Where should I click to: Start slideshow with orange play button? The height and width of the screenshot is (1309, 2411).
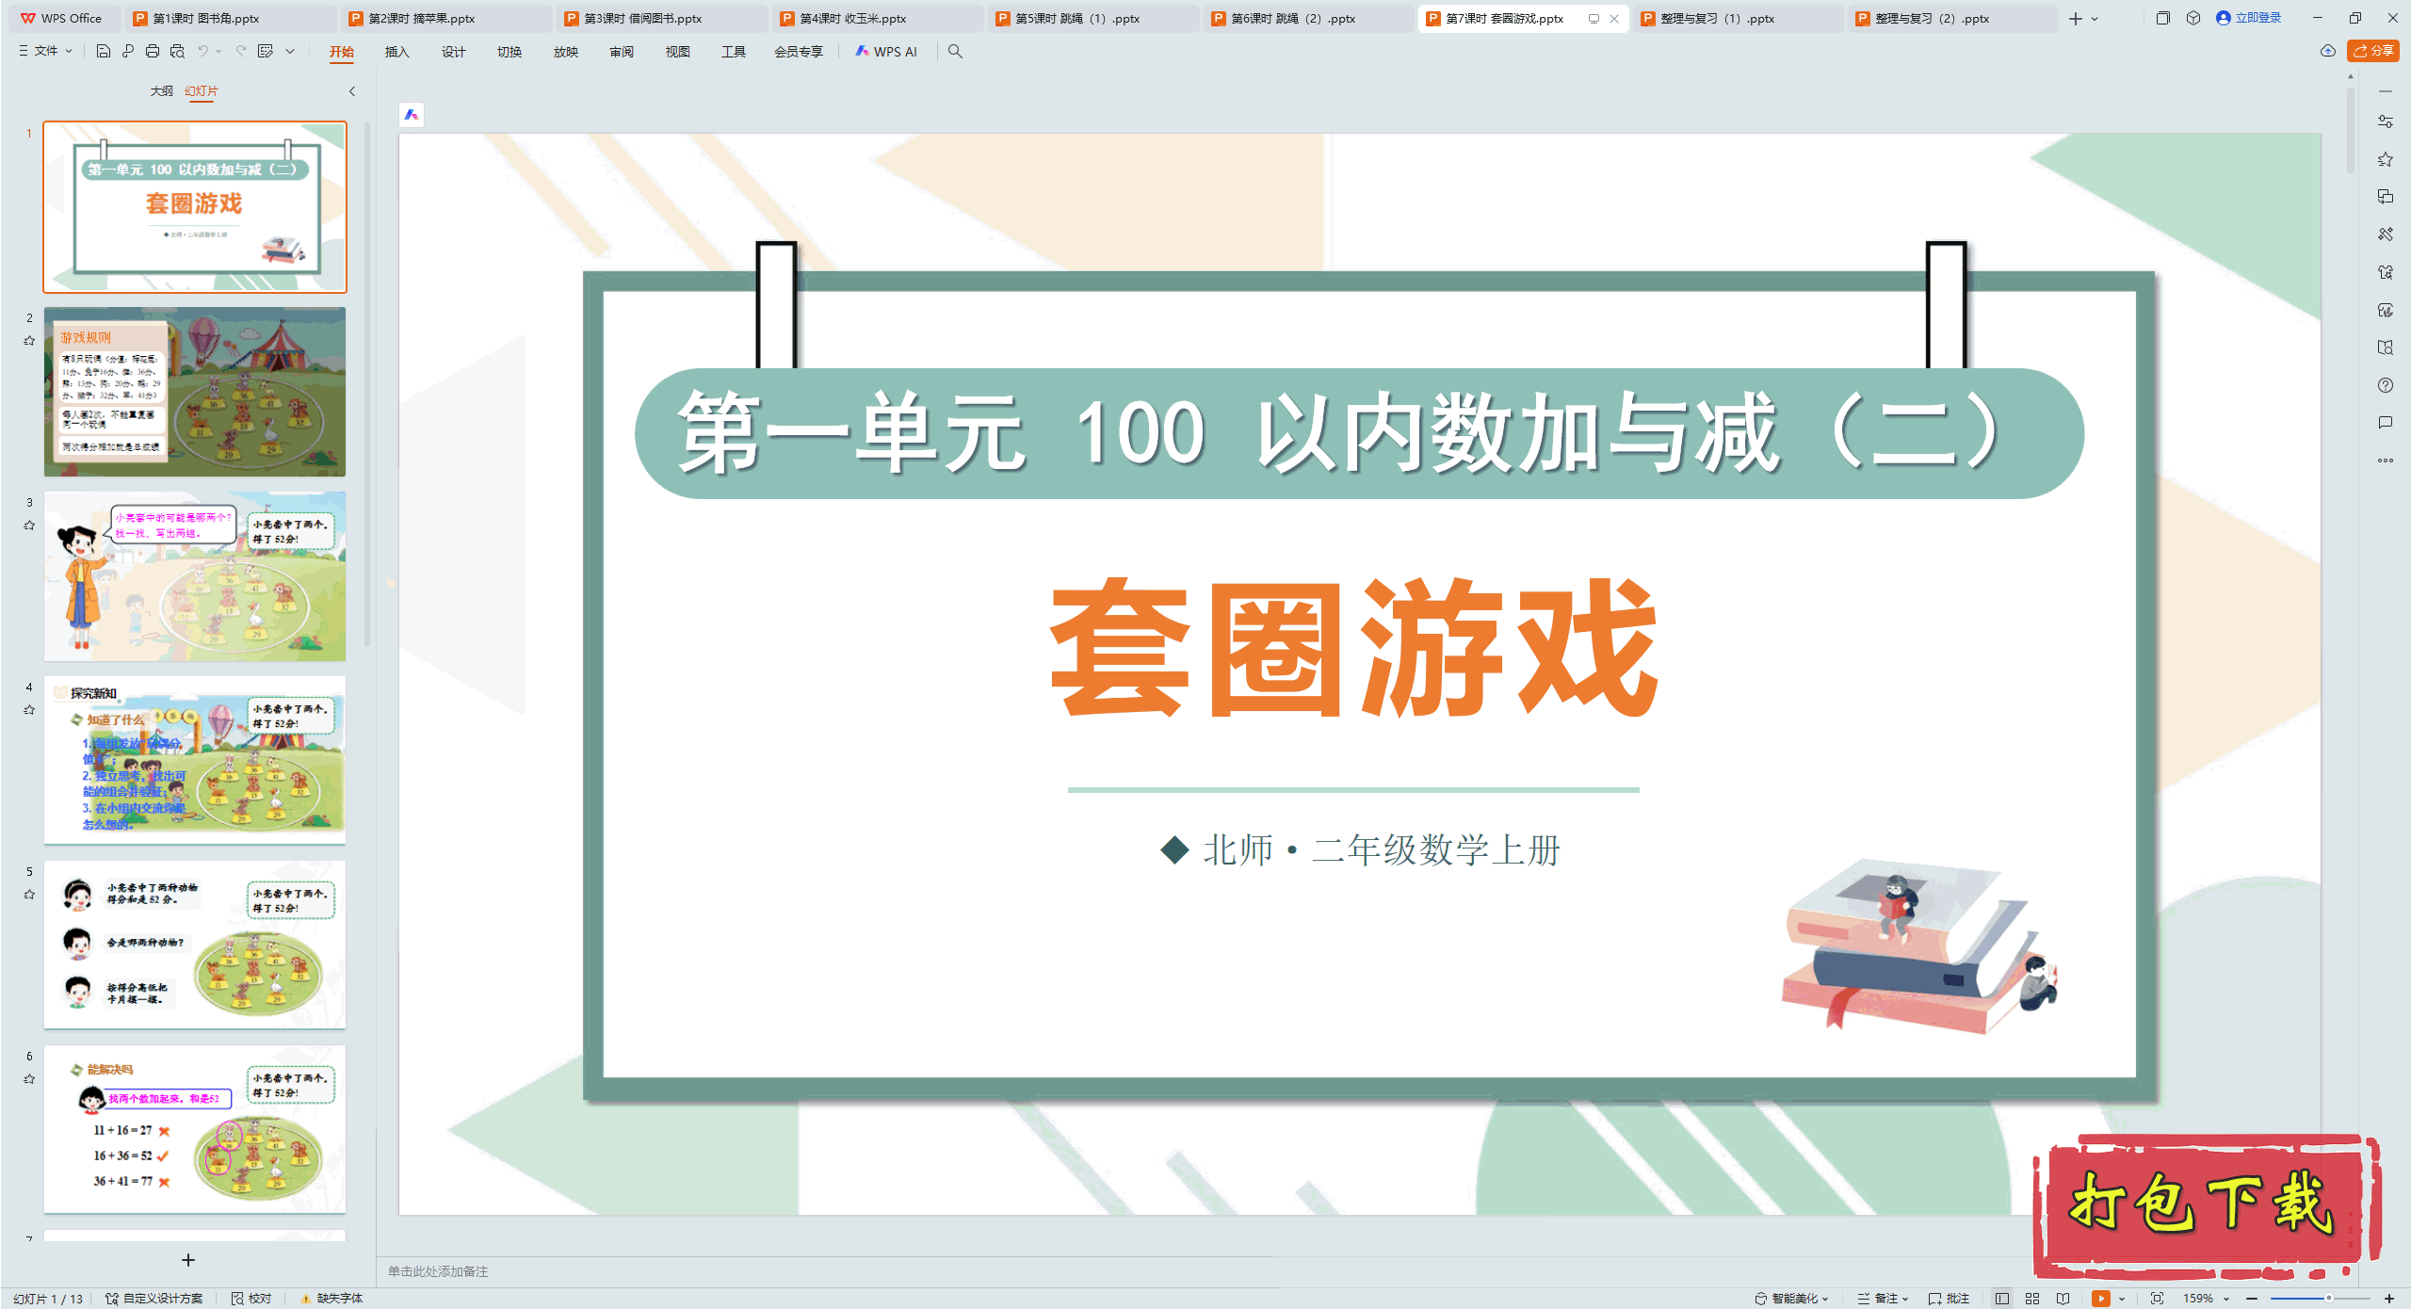[2100, 1298]
